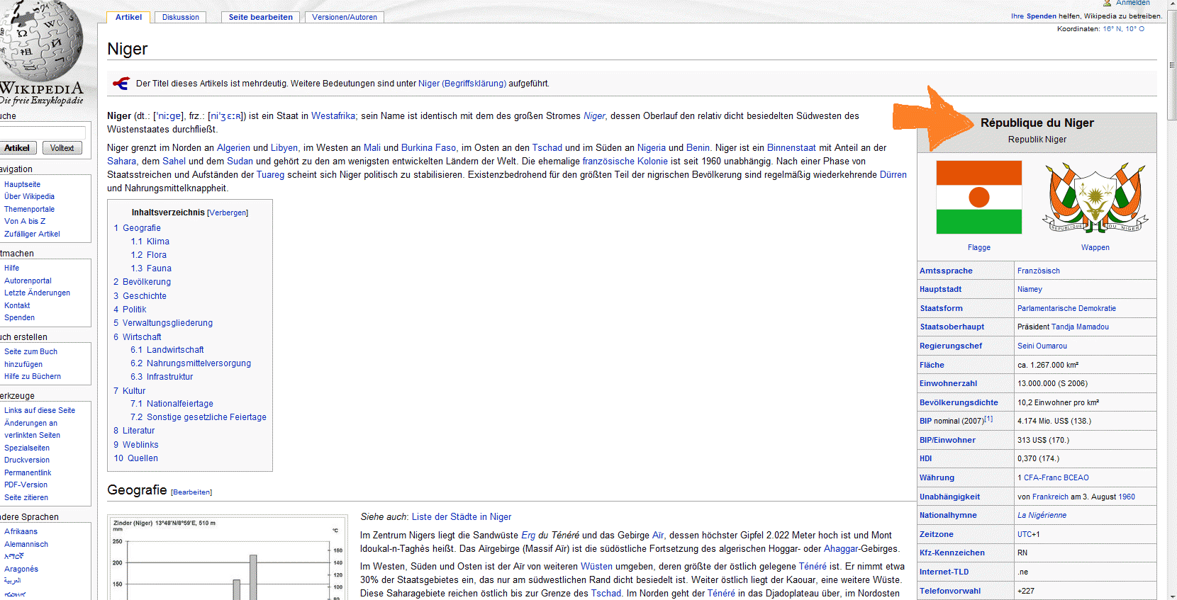Jump to 3 Geschichte in contents
Viewport: 1177px width, 600px height.
point(140,296)
